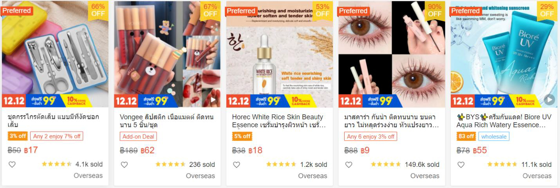
Task: Like the nail clipper set with heart icon
Action: point(12,164)
